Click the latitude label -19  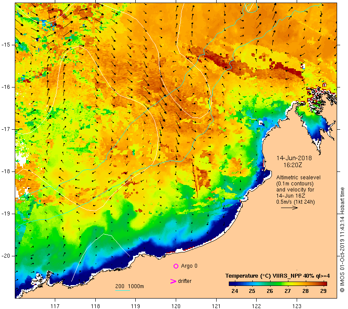click(x=6, y=214)
